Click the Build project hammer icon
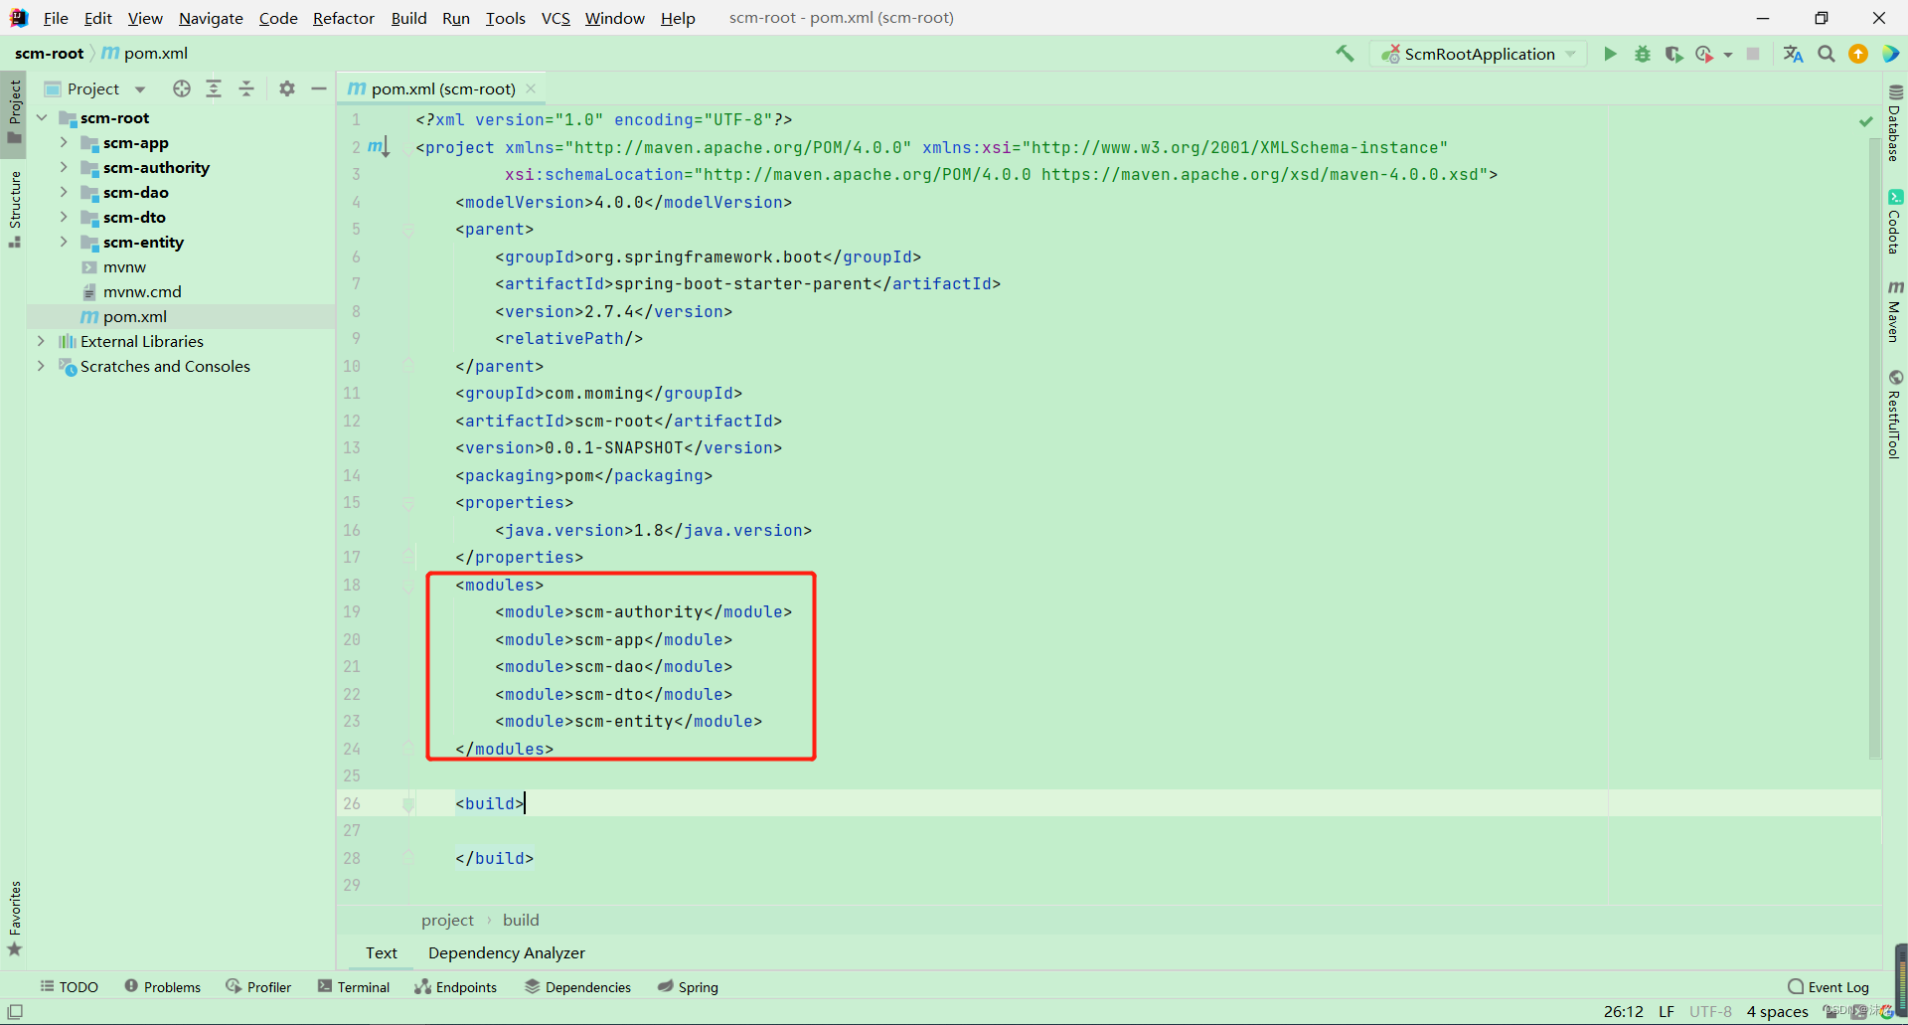The height and width of the screenshot is (1025, 1908). tap(1345, 54)
